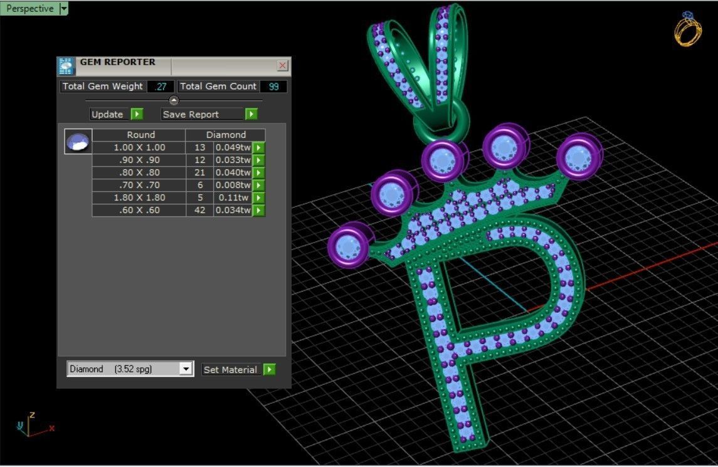This screenshot has height=467, width=718.
Task: Click the count cell showing 21
Action: 199,172
